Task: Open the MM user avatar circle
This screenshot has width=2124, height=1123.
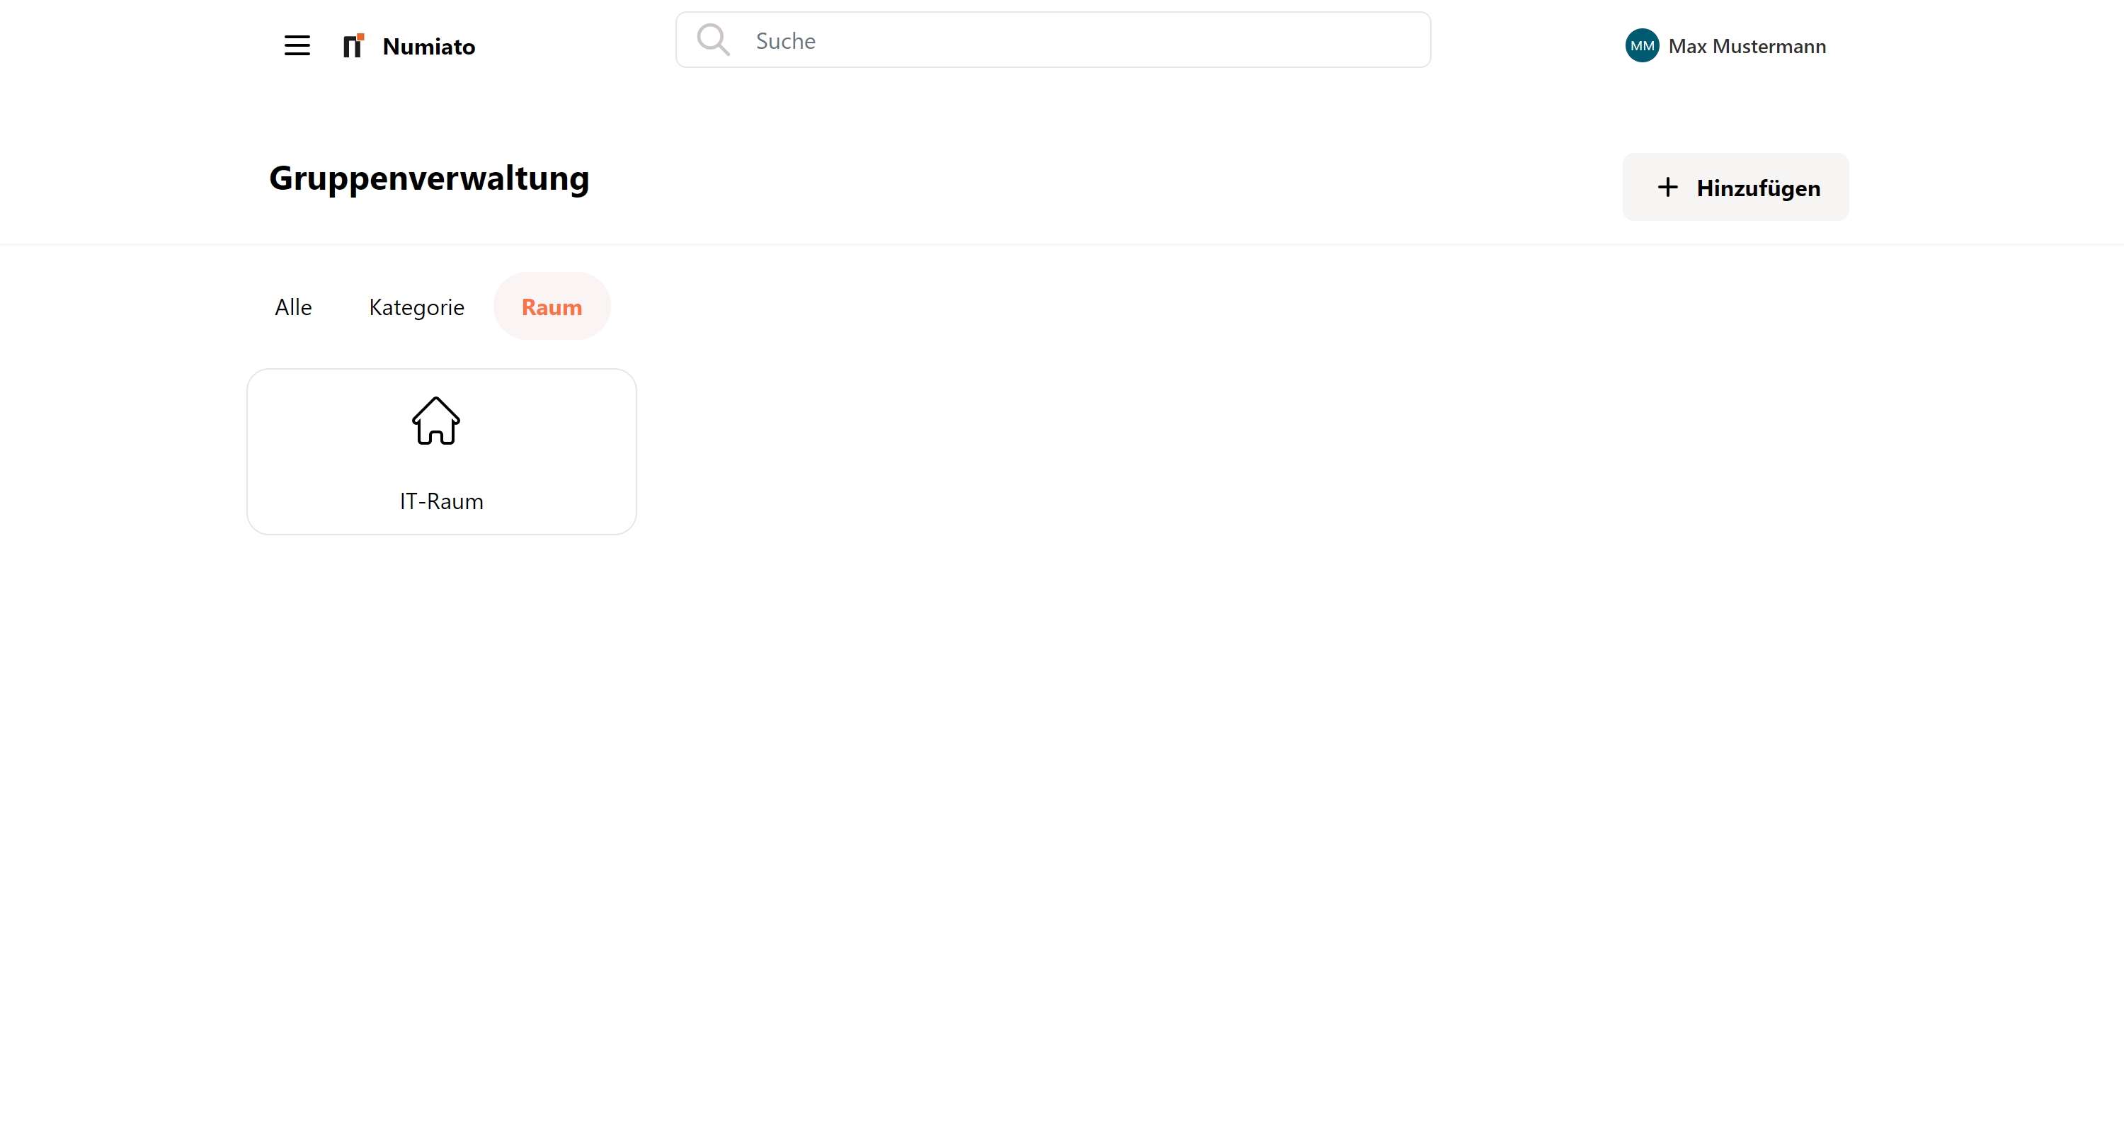Action: point(1642,45)
